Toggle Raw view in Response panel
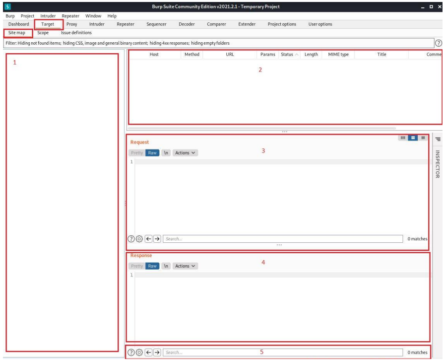Viewport: 444px width, 360px height. click(x=152, y=266)
